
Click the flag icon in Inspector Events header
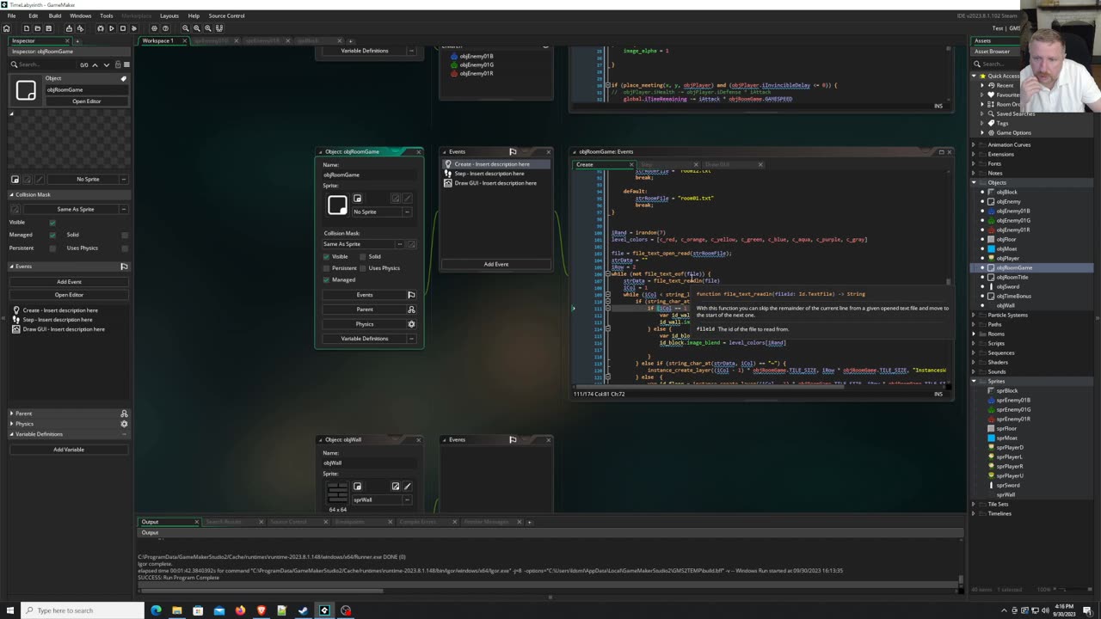coord(124,267)
